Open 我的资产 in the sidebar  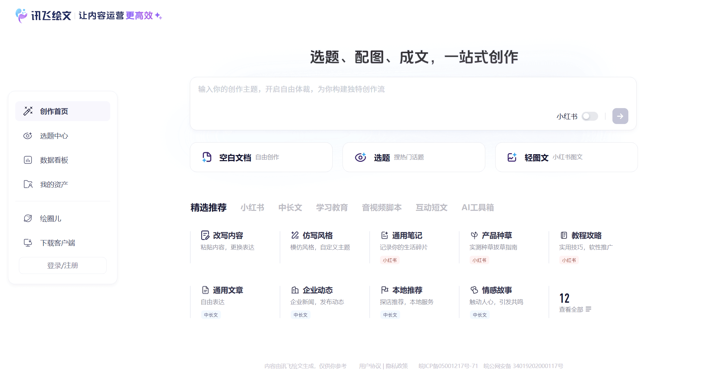(54, 184)
